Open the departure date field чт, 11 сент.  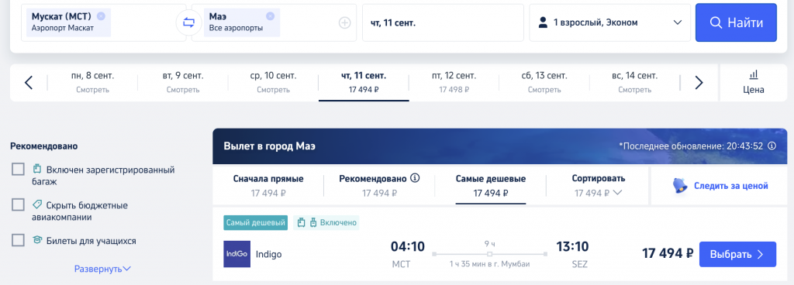(x=443, y=22)
